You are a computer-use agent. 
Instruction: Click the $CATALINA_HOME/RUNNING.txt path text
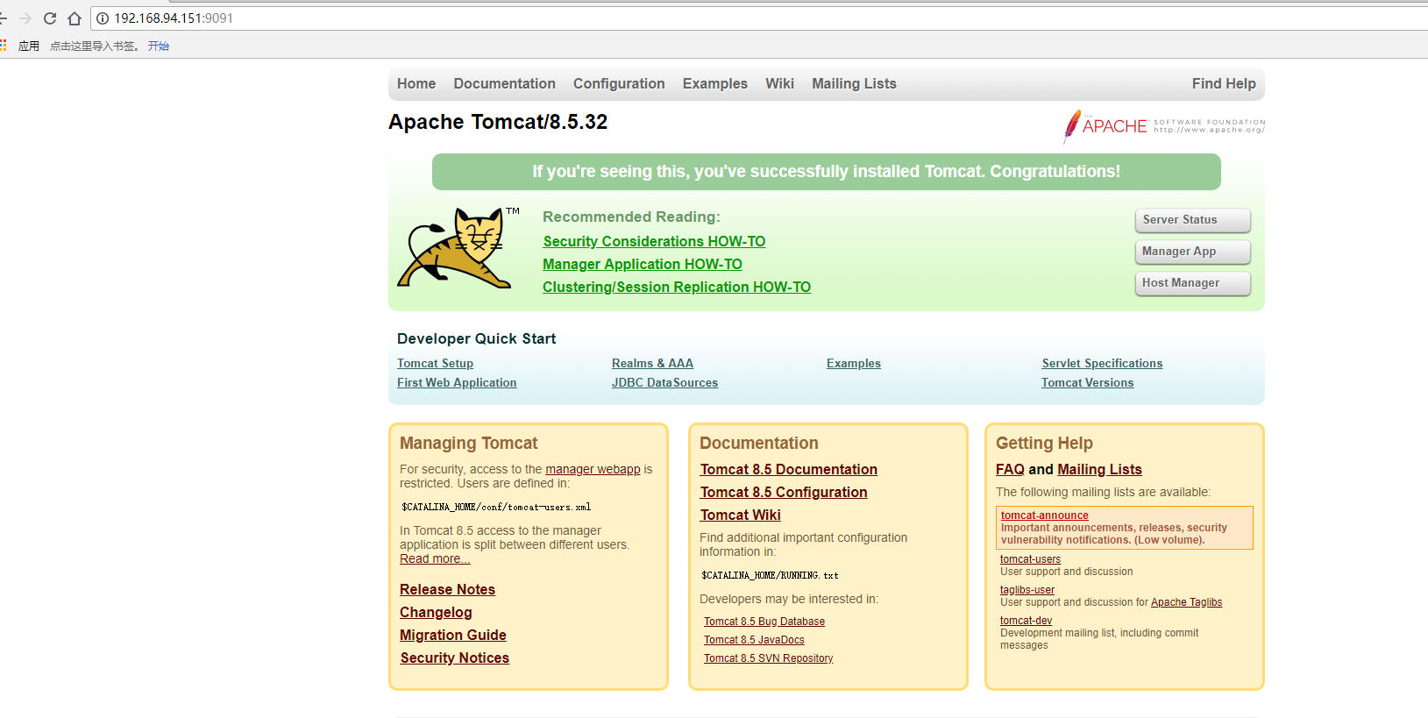pyautogui.click(x=770, y=576)
